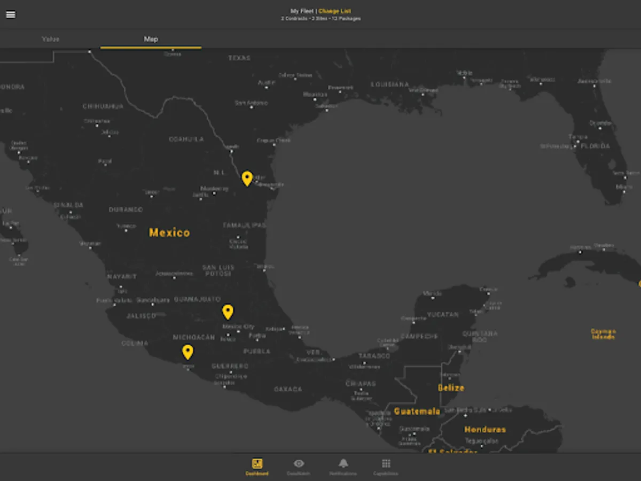Open the Dashboard in bottom navigation

coord(257,467)
